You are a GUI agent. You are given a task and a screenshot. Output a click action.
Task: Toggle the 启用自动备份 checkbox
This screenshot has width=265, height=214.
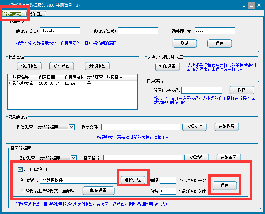tap(20, 169)
